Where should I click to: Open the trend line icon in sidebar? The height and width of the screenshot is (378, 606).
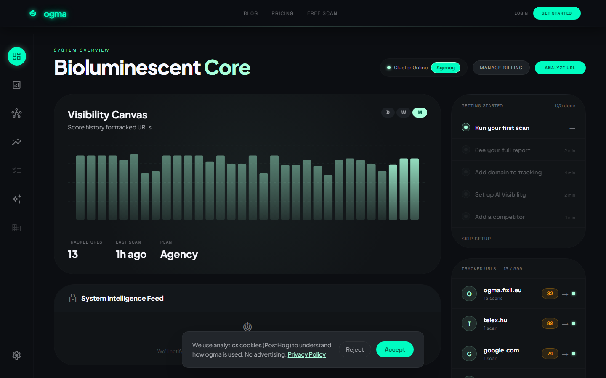click(x=17, y=142)
